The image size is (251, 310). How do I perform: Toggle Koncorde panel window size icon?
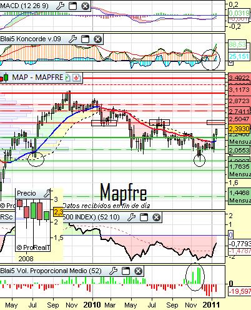[x=85, y=39]
